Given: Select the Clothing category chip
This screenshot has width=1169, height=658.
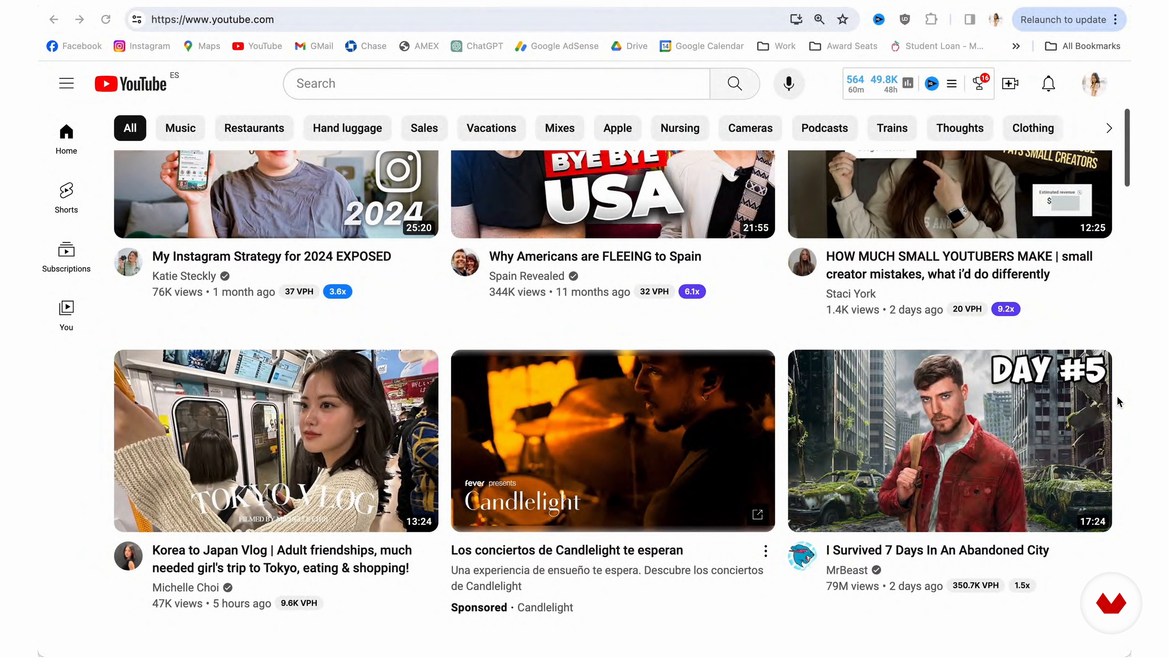Looking at the screenshot, I should 1033,128.
